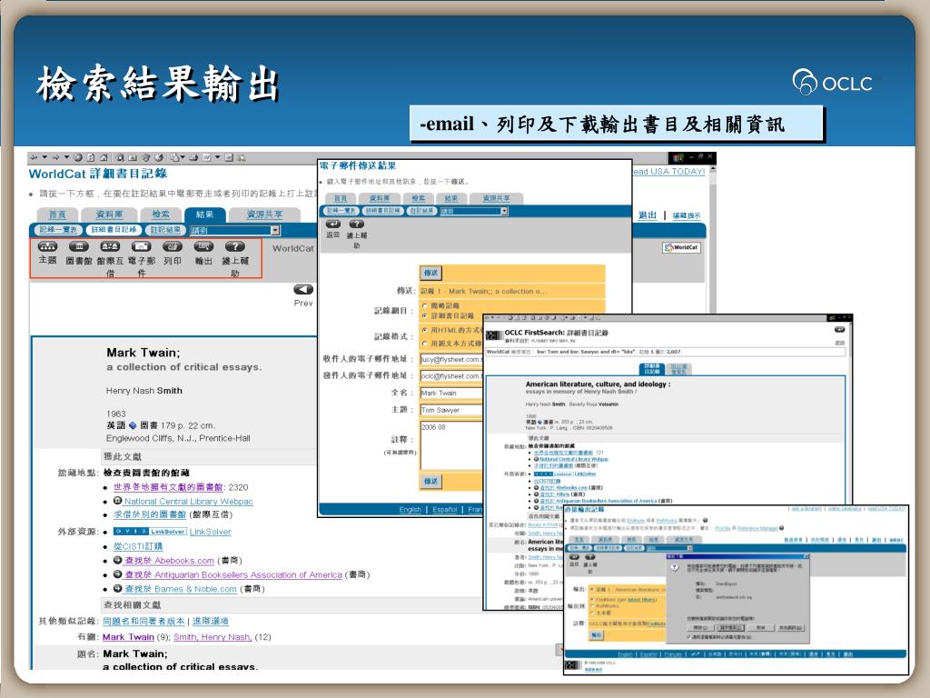Click the 圖書館 (libraries) icon
The image size is (930, 698).
pos(78,246)
